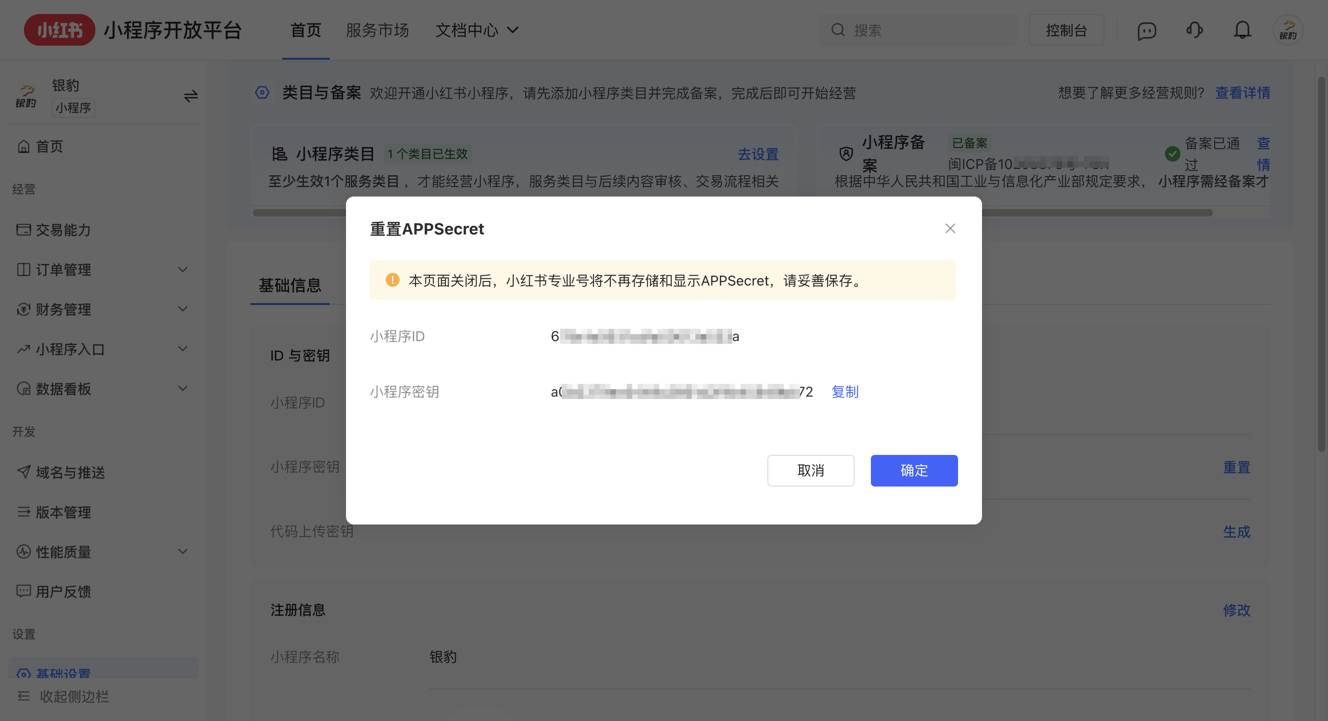Confirm by clicking 确定 in the dialog

pyautogui.click(x=913, y=470)
